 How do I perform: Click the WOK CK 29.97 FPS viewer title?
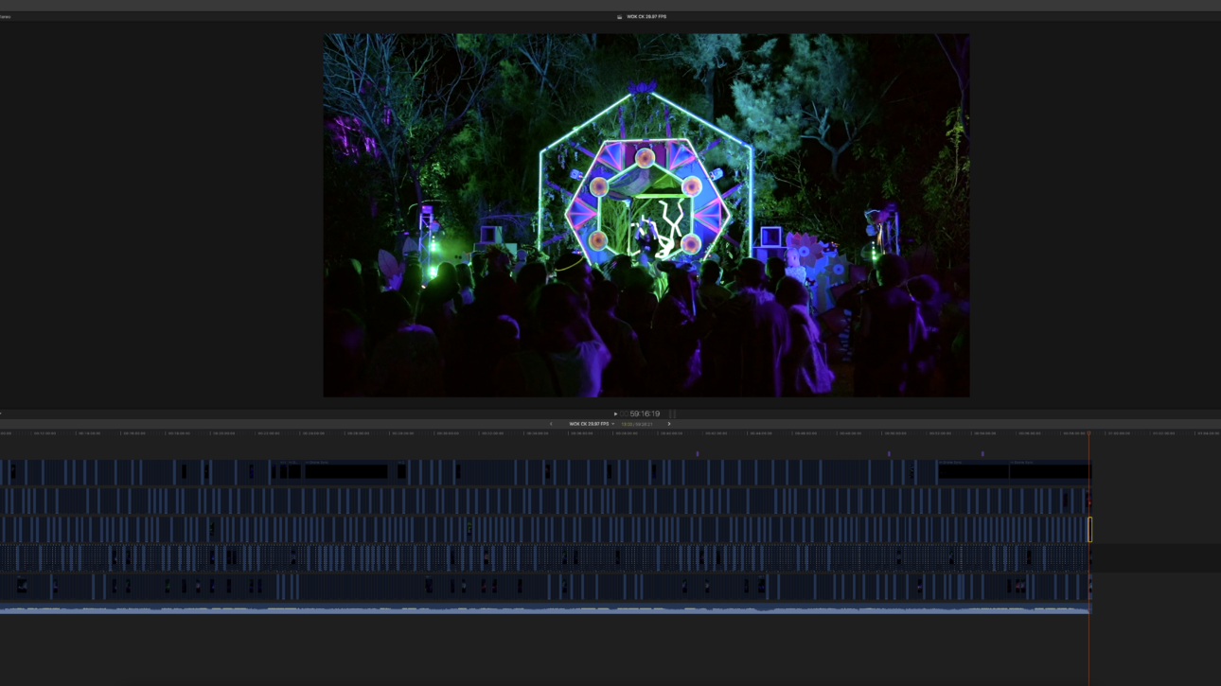646,17
